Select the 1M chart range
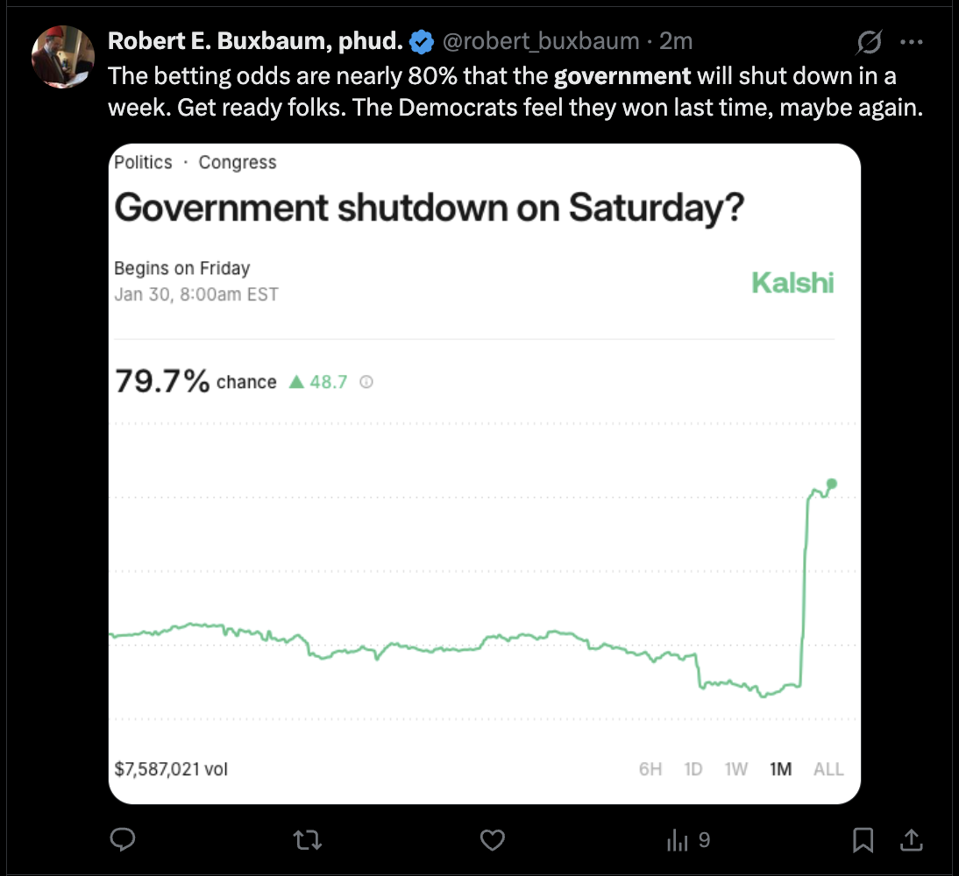Image resolution: width=959 pixels, height=876 pixels. click(x=780, y=769)
